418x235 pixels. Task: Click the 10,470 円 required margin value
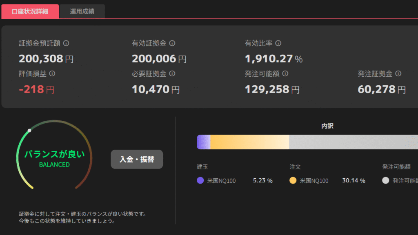point(156,89)
